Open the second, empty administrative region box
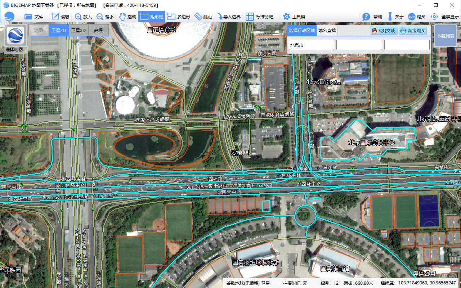The width and height of the screenshot is (461, 288). point(359,45)
